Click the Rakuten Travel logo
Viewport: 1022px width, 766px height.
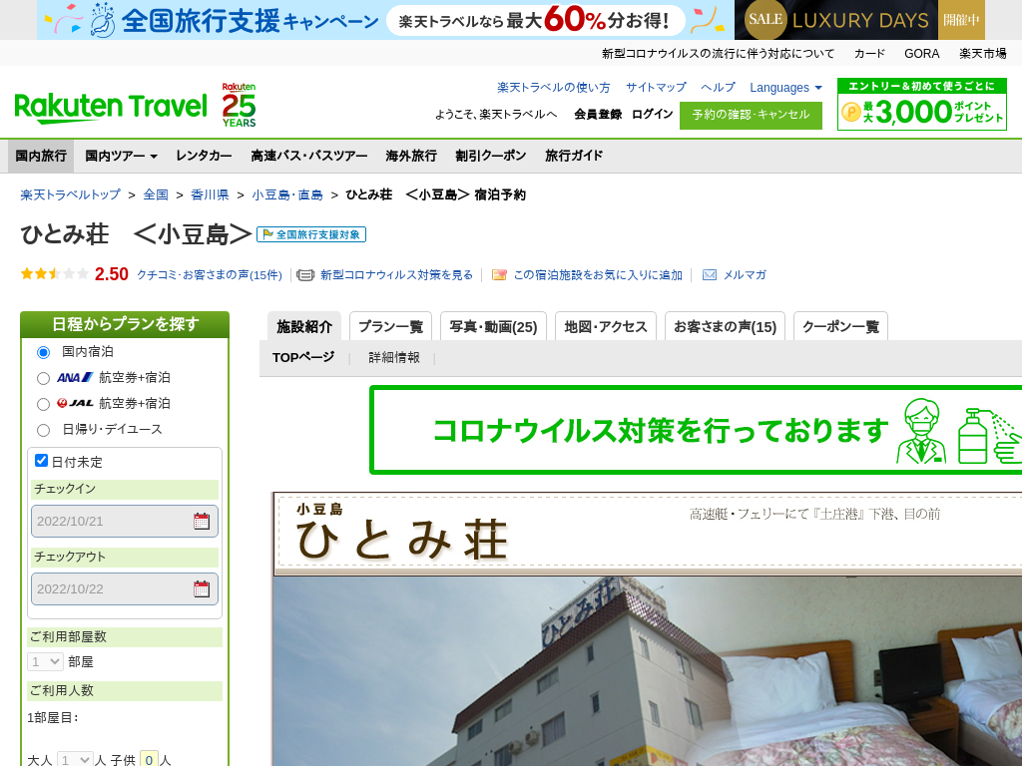tap(111, 108)
